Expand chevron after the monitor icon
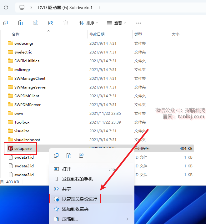 (x=31, y=8)
